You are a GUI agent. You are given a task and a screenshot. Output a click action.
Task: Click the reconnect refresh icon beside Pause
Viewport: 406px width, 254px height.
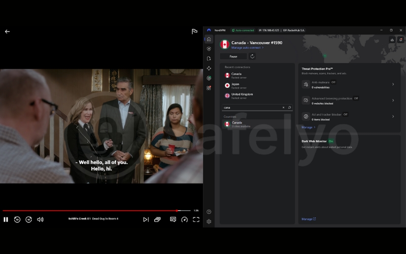point(252,56)
